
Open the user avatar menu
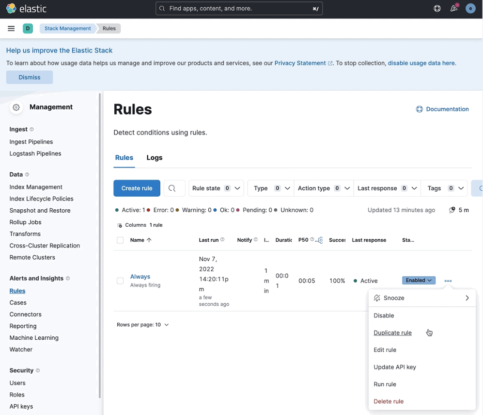click(470, 8)
